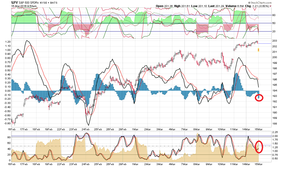Click the Low 201.10 value

coord(199,6)
